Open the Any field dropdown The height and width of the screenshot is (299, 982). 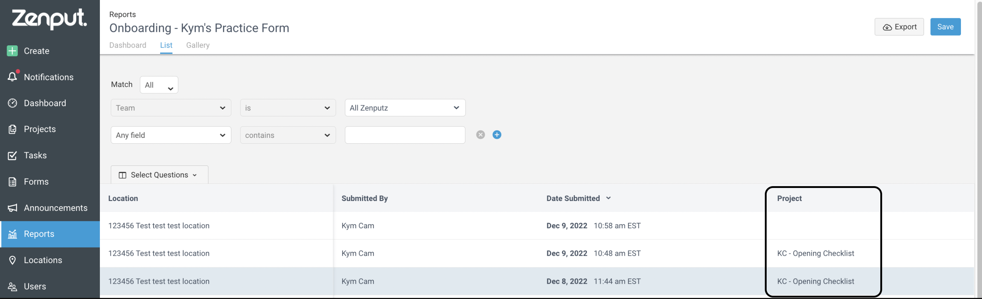click(x=171, y=135)
